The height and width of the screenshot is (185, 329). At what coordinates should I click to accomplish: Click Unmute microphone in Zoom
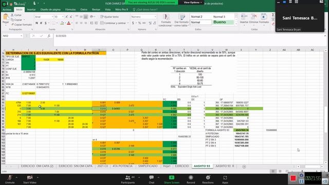[10, 179]
